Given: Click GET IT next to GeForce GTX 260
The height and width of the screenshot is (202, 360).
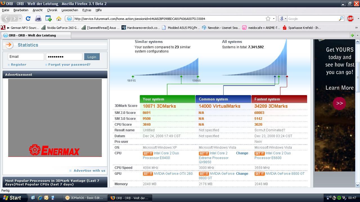Looking at the screenshot, I should click(148, 174).
